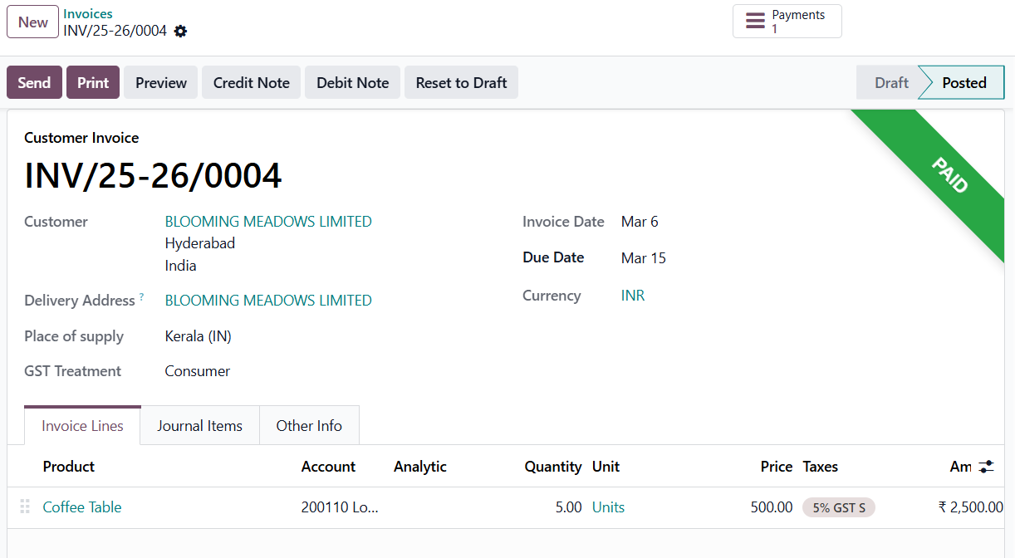
Task: Click the Posted status in the status bar
Action: (x=964, y=82)
